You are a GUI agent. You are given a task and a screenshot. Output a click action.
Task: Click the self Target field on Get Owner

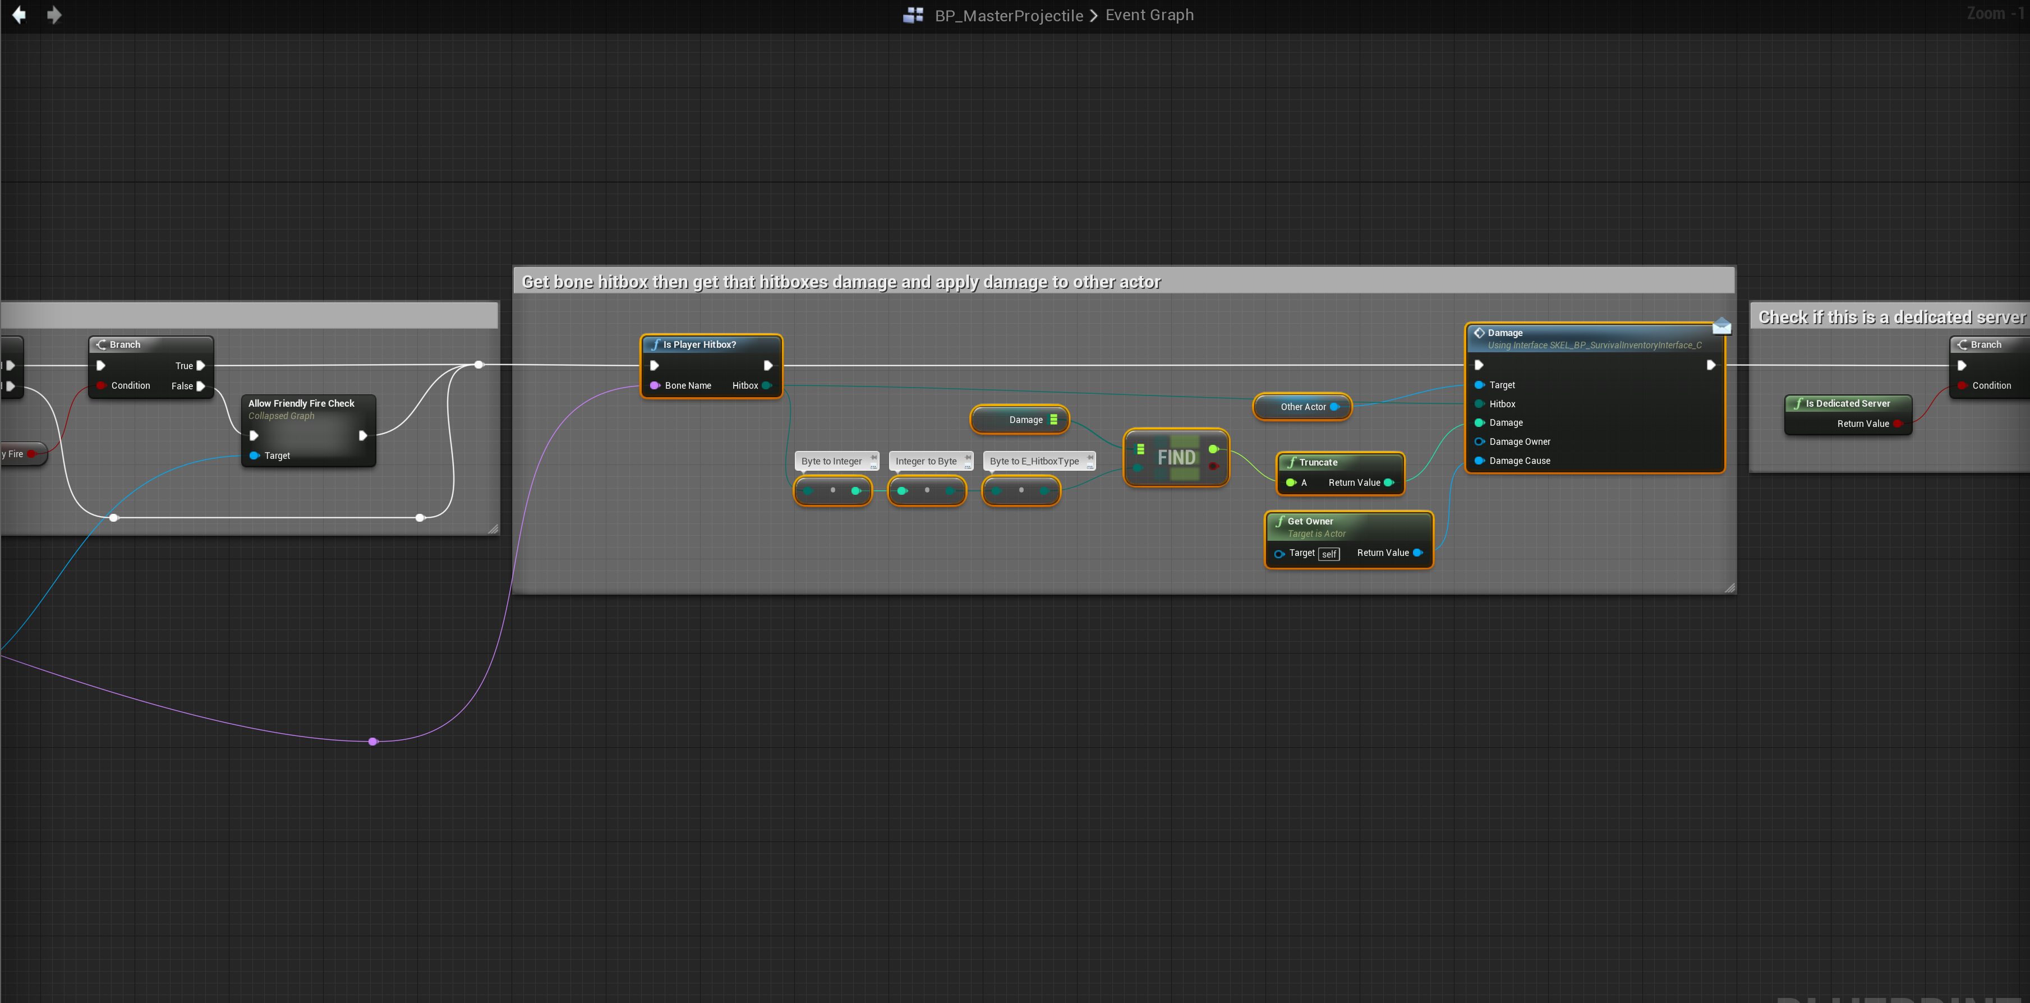(x=1329, y=554)
